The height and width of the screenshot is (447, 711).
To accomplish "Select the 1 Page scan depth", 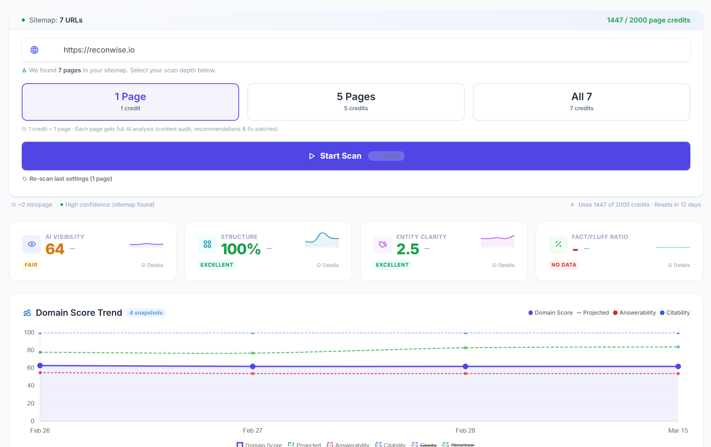I will (x=130, y=102).
